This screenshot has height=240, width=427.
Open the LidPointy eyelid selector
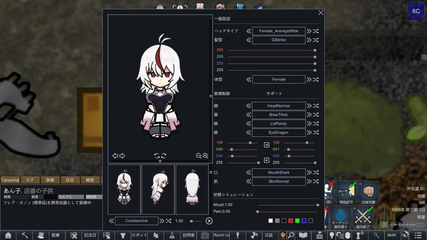click(279, 123)
